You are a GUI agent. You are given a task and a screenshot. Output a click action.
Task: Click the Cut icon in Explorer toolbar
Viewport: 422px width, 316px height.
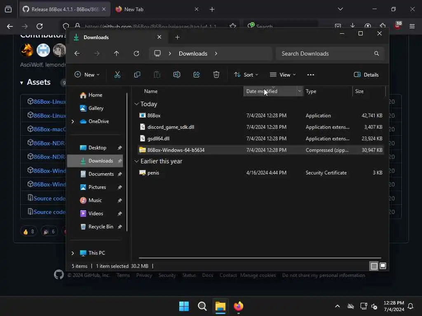point(117,75)
